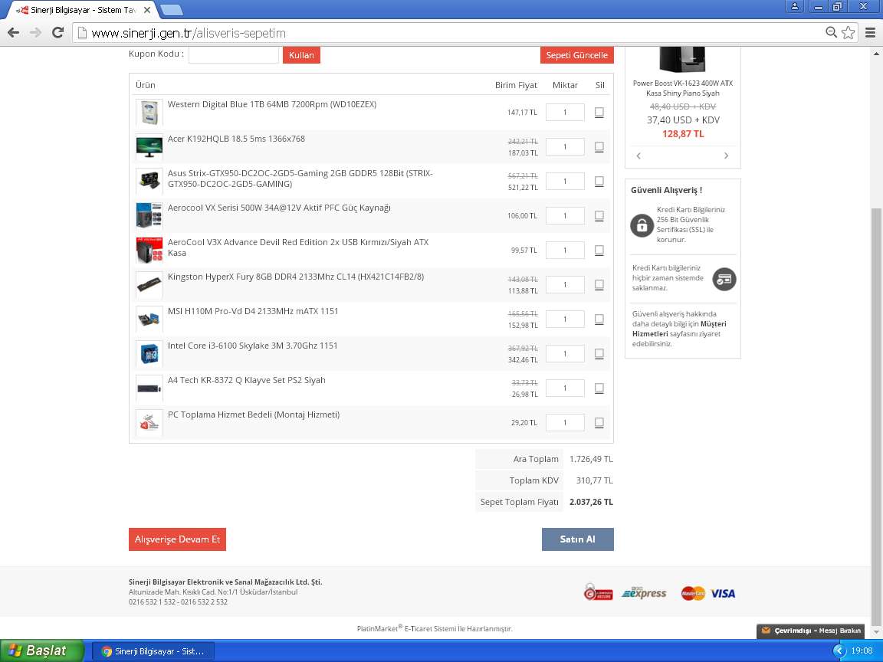The image size is (883, 662).
Task: Check the Sil box for Asus Strix GTX950
Action: click(x=599, y=181)
